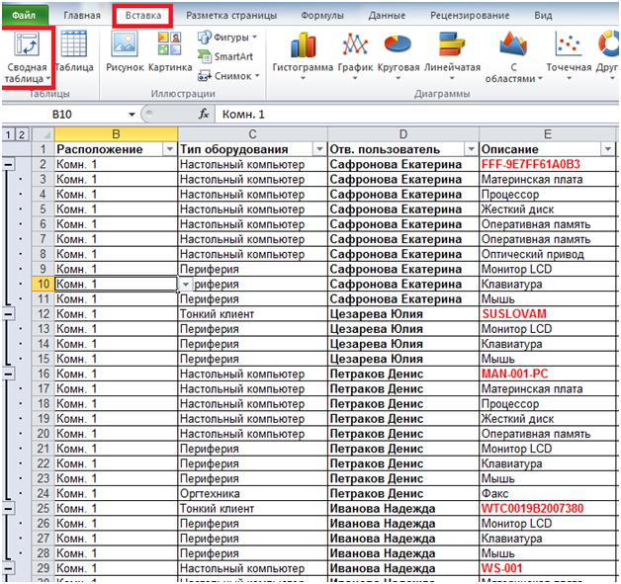Collapse the outline group at row 2

(9, 165)
